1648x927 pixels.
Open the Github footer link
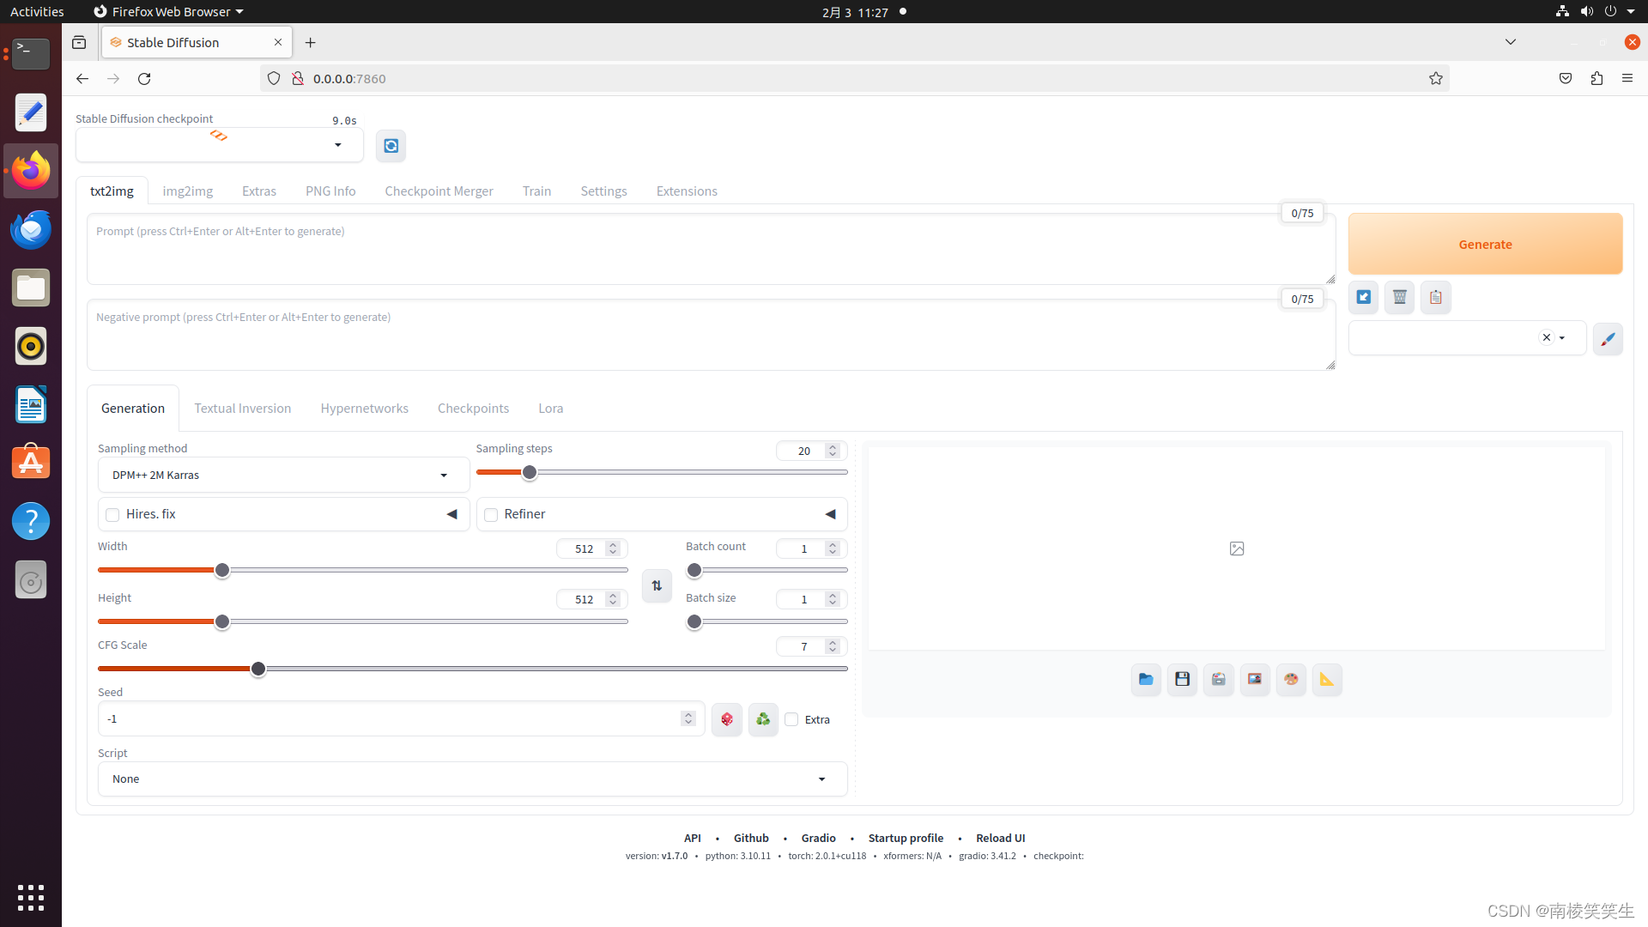coord(751,838)
